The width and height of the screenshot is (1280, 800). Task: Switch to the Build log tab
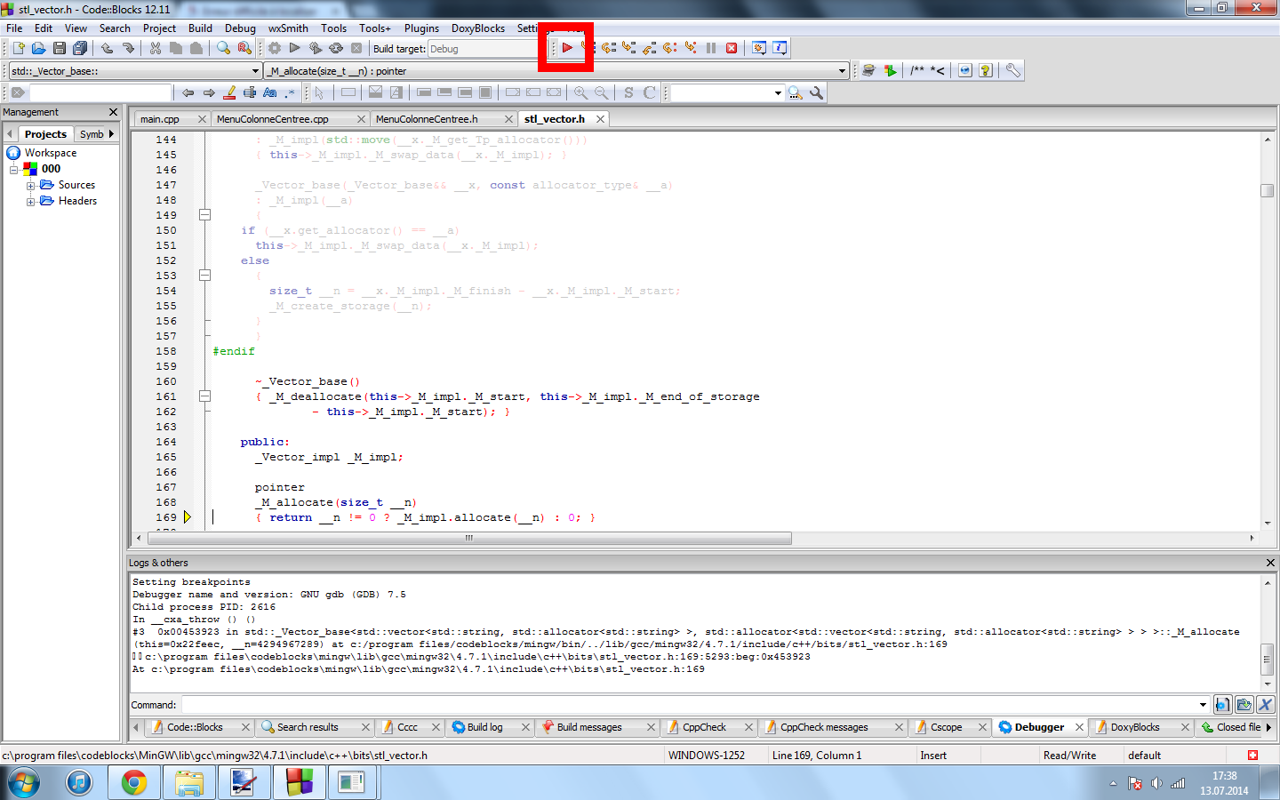point(484,727)
